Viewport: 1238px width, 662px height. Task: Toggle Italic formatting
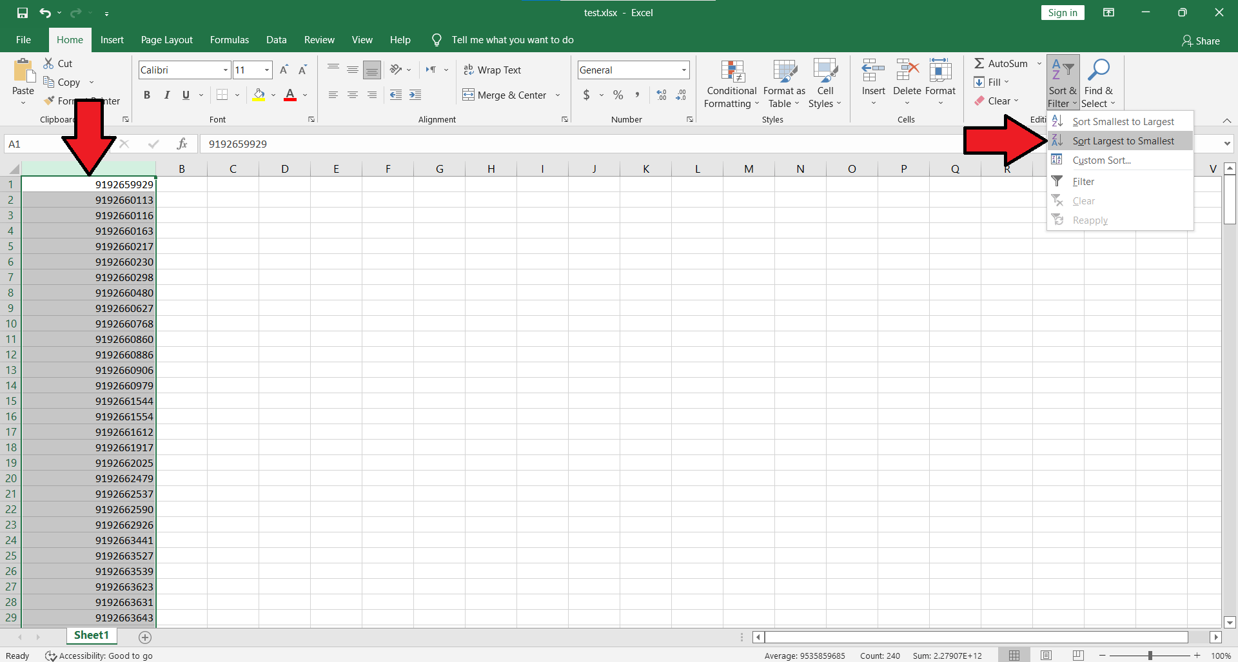click(x=166, y=95)
